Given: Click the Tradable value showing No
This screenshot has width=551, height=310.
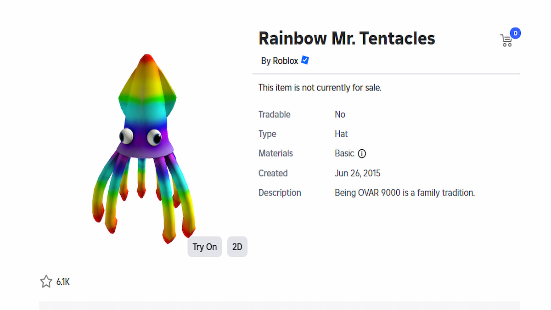Looking at the screenshot, I should pos(340,114).
